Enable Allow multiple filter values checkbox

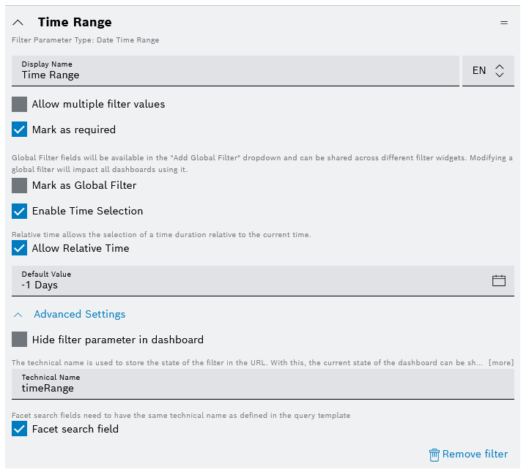(20, 104)
